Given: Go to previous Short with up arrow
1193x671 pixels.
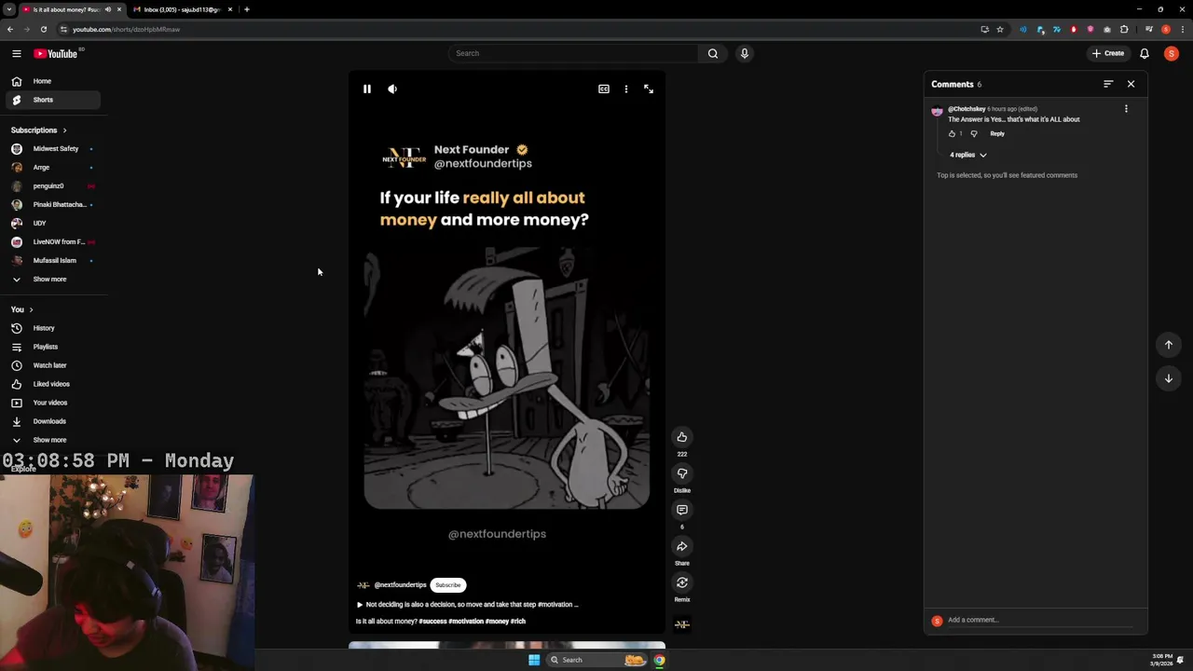Looking at the screenshot, I should tap(1169, 345).
